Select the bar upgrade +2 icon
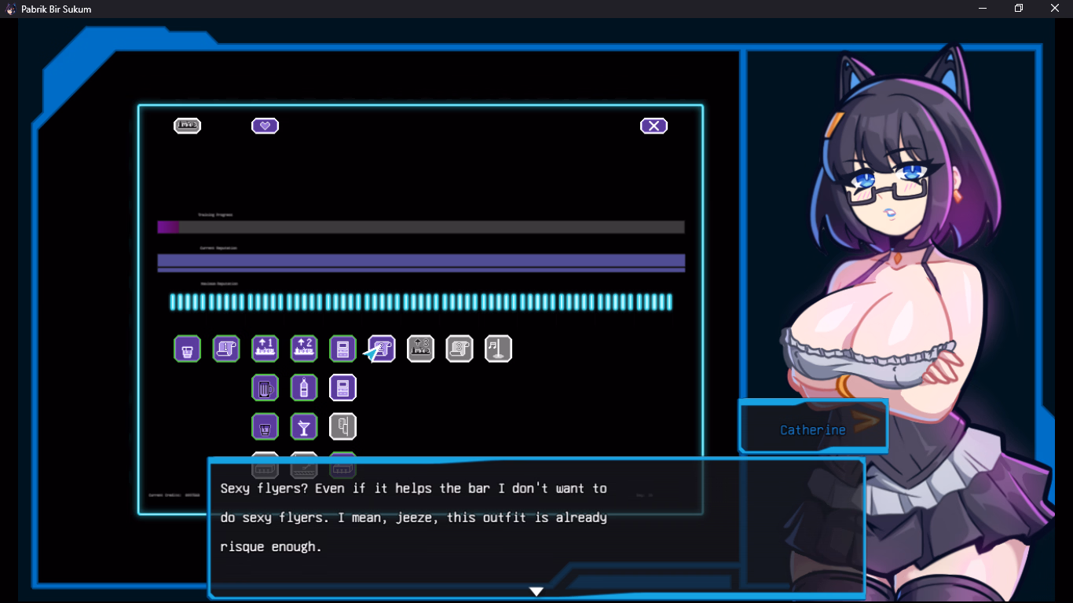Image resolution: width=1073 pixels, height=603 pixels. coord(304,349)
